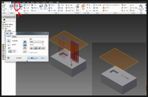Click OK (확인) in Extrude dialog
Viewport: 148px width, 97px height.
32,58
